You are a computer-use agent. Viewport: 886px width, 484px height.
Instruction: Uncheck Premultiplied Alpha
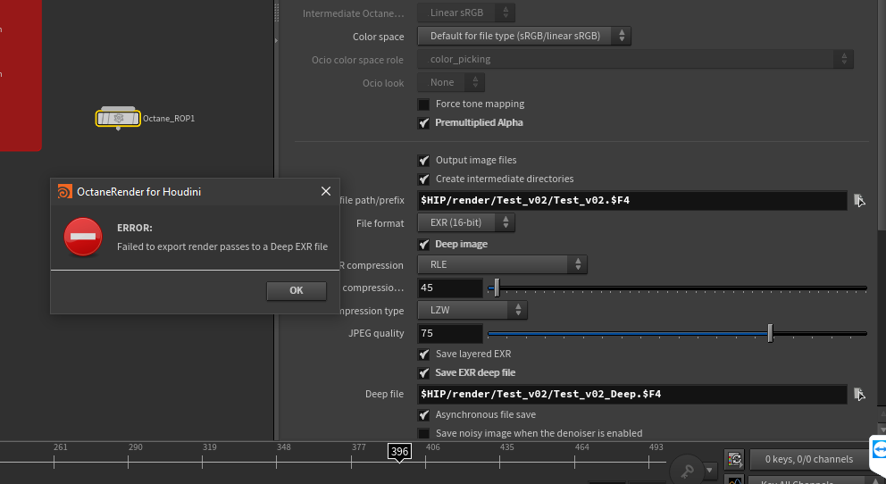coord(424,123)
